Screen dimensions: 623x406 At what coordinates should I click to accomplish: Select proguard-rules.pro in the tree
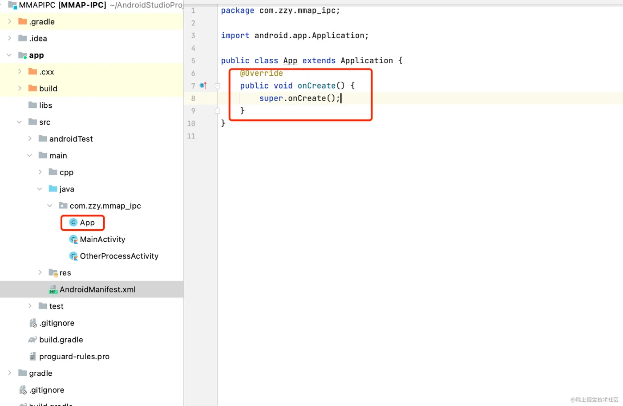tap(74, 357)
